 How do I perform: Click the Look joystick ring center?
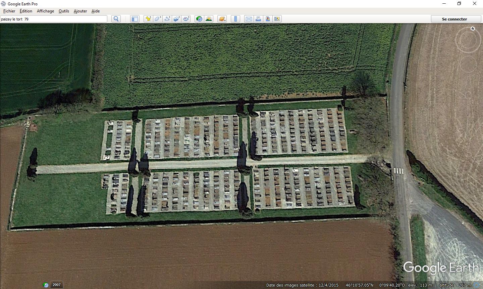point(468,40)
